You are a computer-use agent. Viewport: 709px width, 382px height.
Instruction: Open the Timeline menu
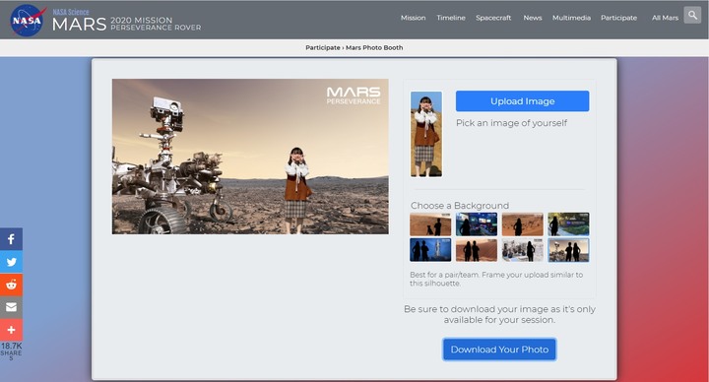(x=451, y=18)
